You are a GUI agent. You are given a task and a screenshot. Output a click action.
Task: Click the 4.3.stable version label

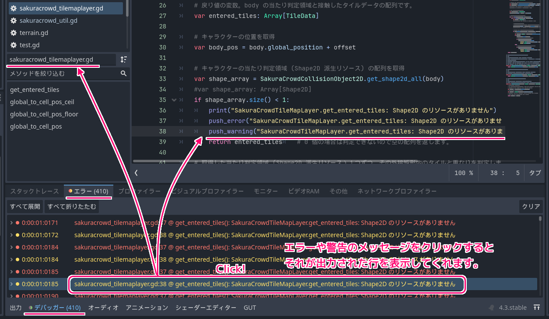[513, 308]
